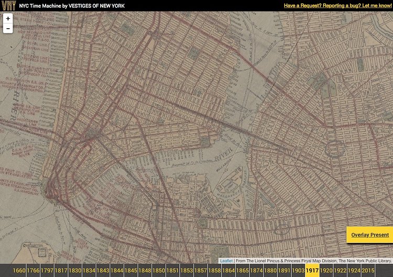
Task: Show the 1864 historical map
Action: pyautogui.click(x=228, y=270)
